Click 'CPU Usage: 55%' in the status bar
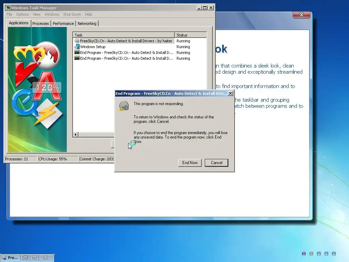The width and height of the screenshot is (349, 262). click(x=52, y=159)
